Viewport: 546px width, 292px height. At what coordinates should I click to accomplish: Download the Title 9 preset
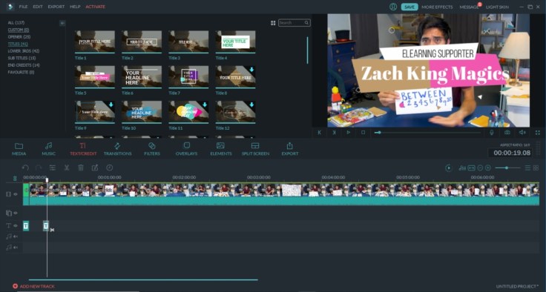(111, 104)
